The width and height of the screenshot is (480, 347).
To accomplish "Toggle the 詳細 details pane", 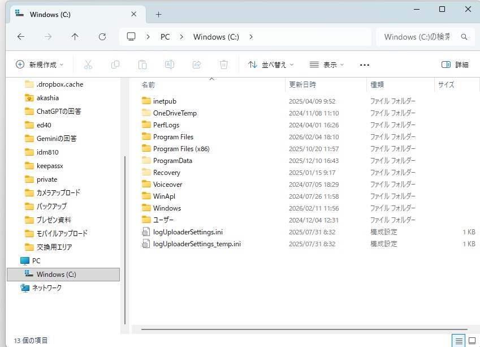I will 455,65.
